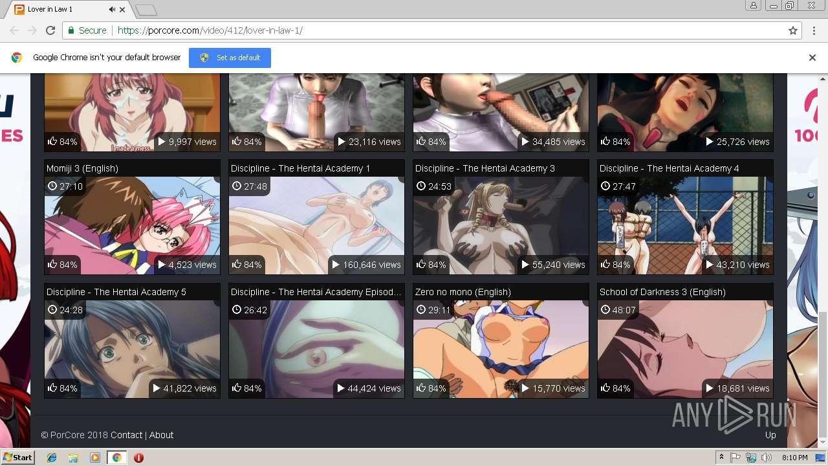Click the browser back arrow

coord(14,30)
